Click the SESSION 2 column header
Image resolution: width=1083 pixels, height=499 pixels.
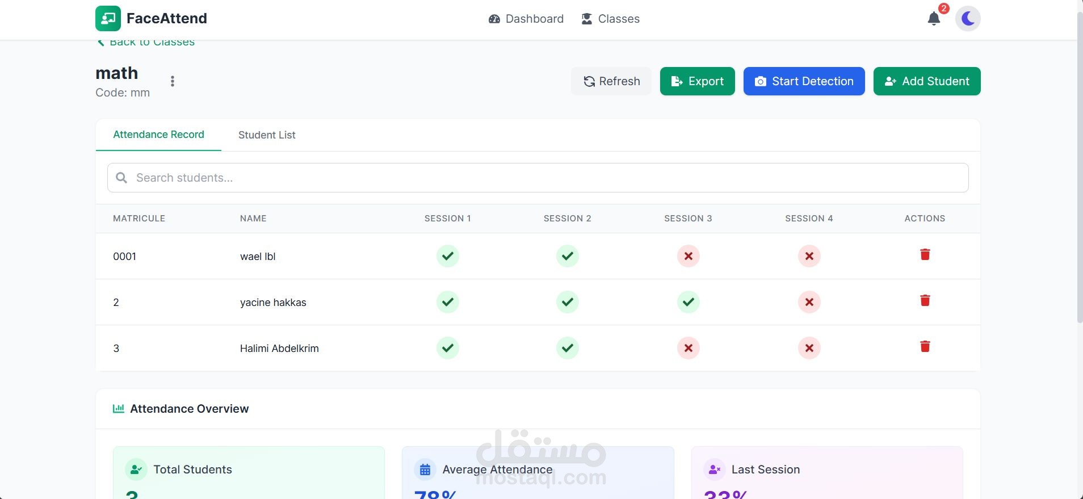tap(568, 219)
